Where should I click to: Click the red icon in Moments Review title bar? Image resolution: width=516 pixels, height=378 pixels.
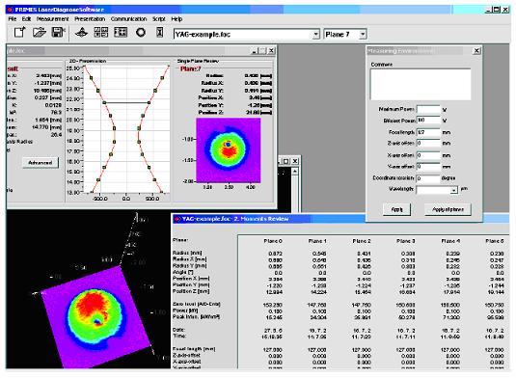click(x=177, y=219)
